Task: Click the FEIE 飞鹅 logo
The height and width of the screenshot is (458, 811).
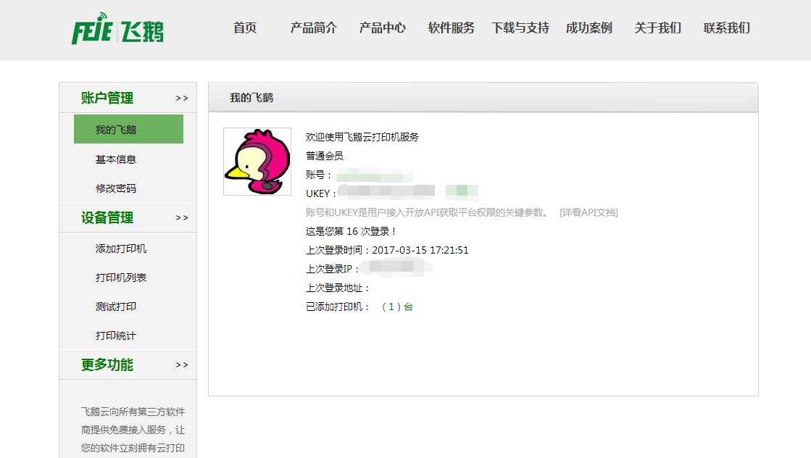Action: point(117,29)
